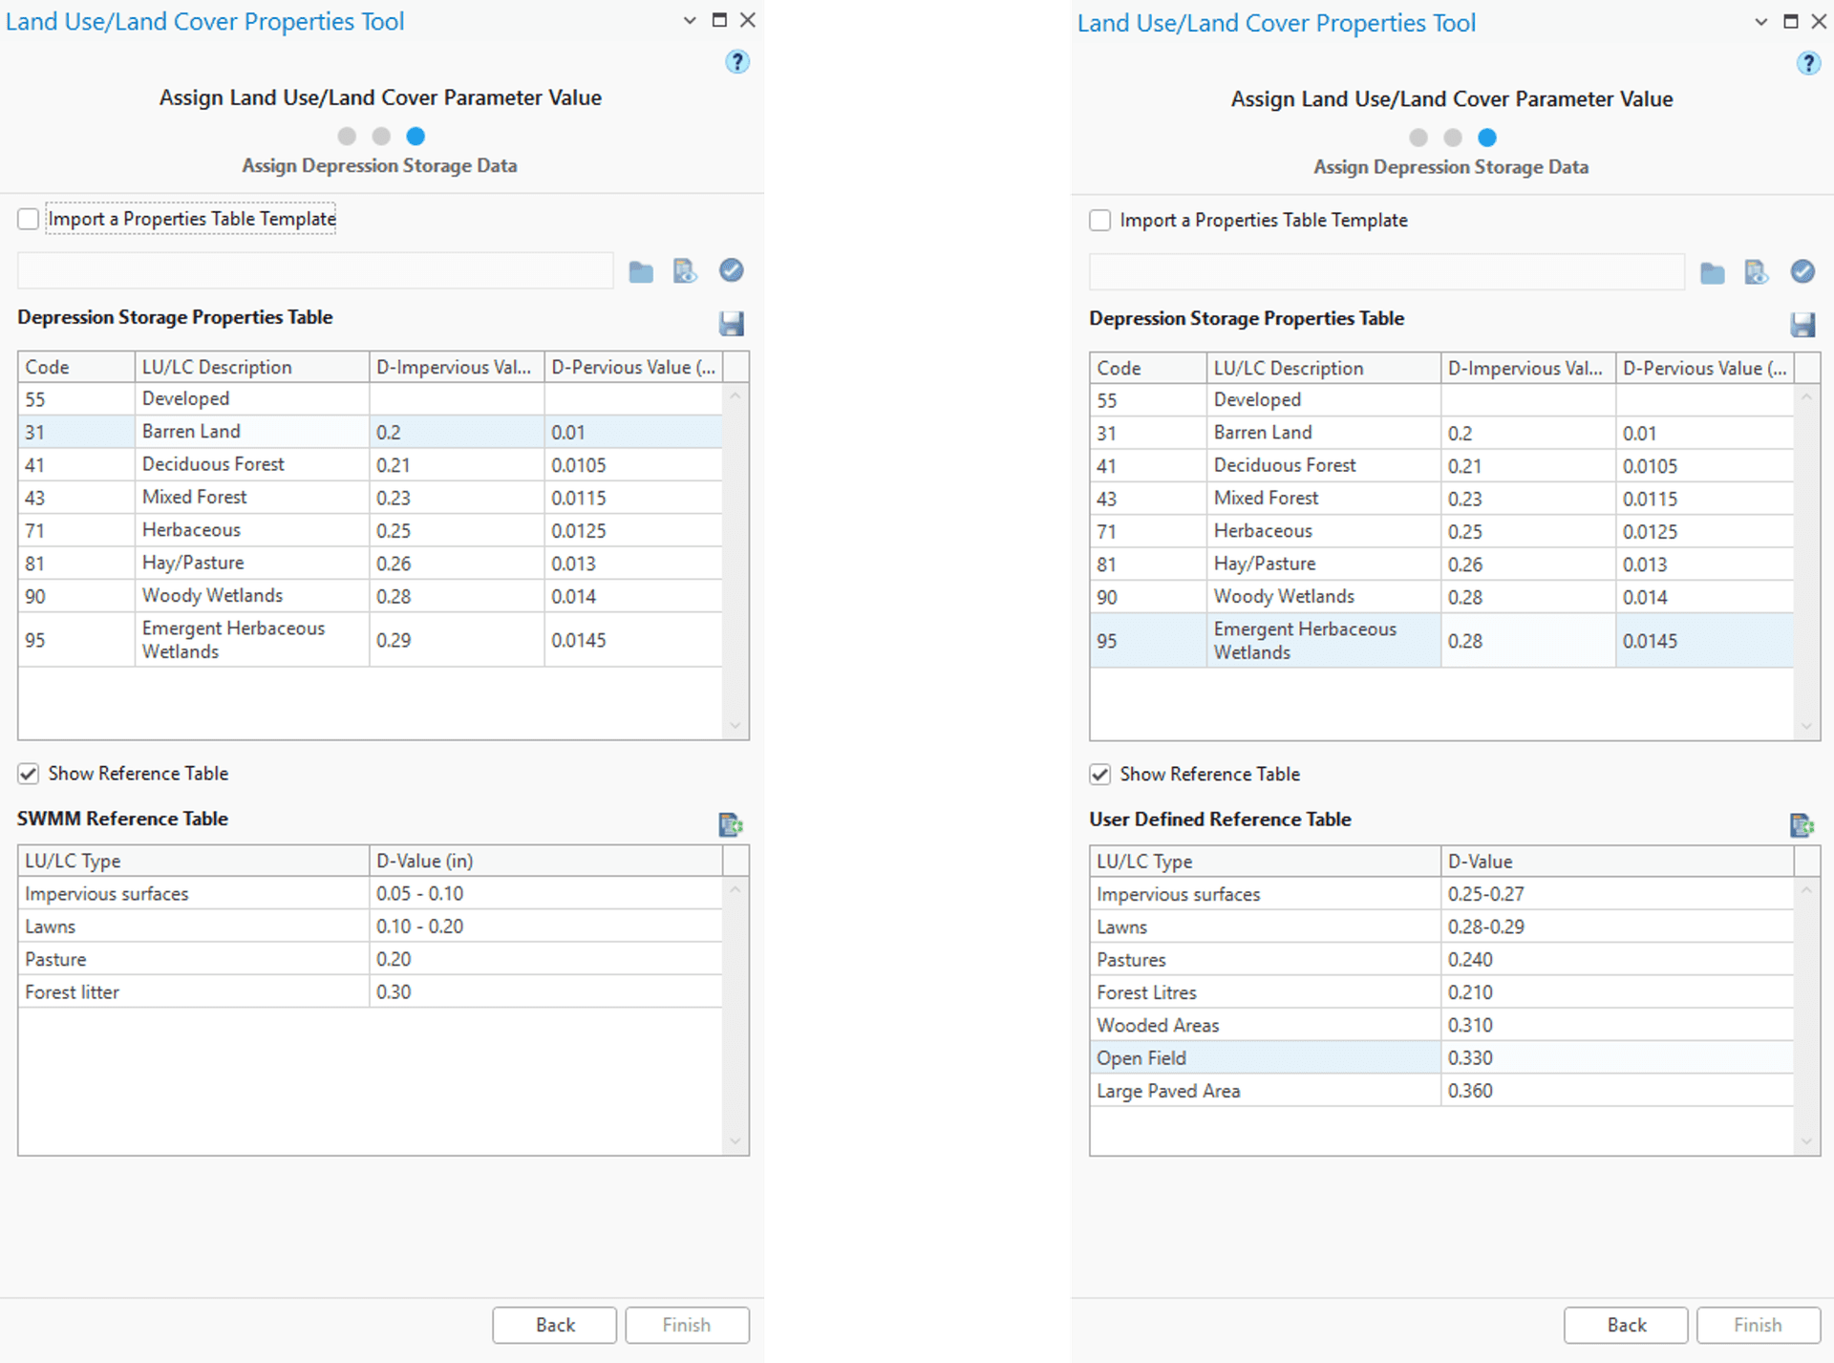Enable Import a Properties Table Template checkbox
This screenshot has height=1363, width=1834.
[29, 219]
